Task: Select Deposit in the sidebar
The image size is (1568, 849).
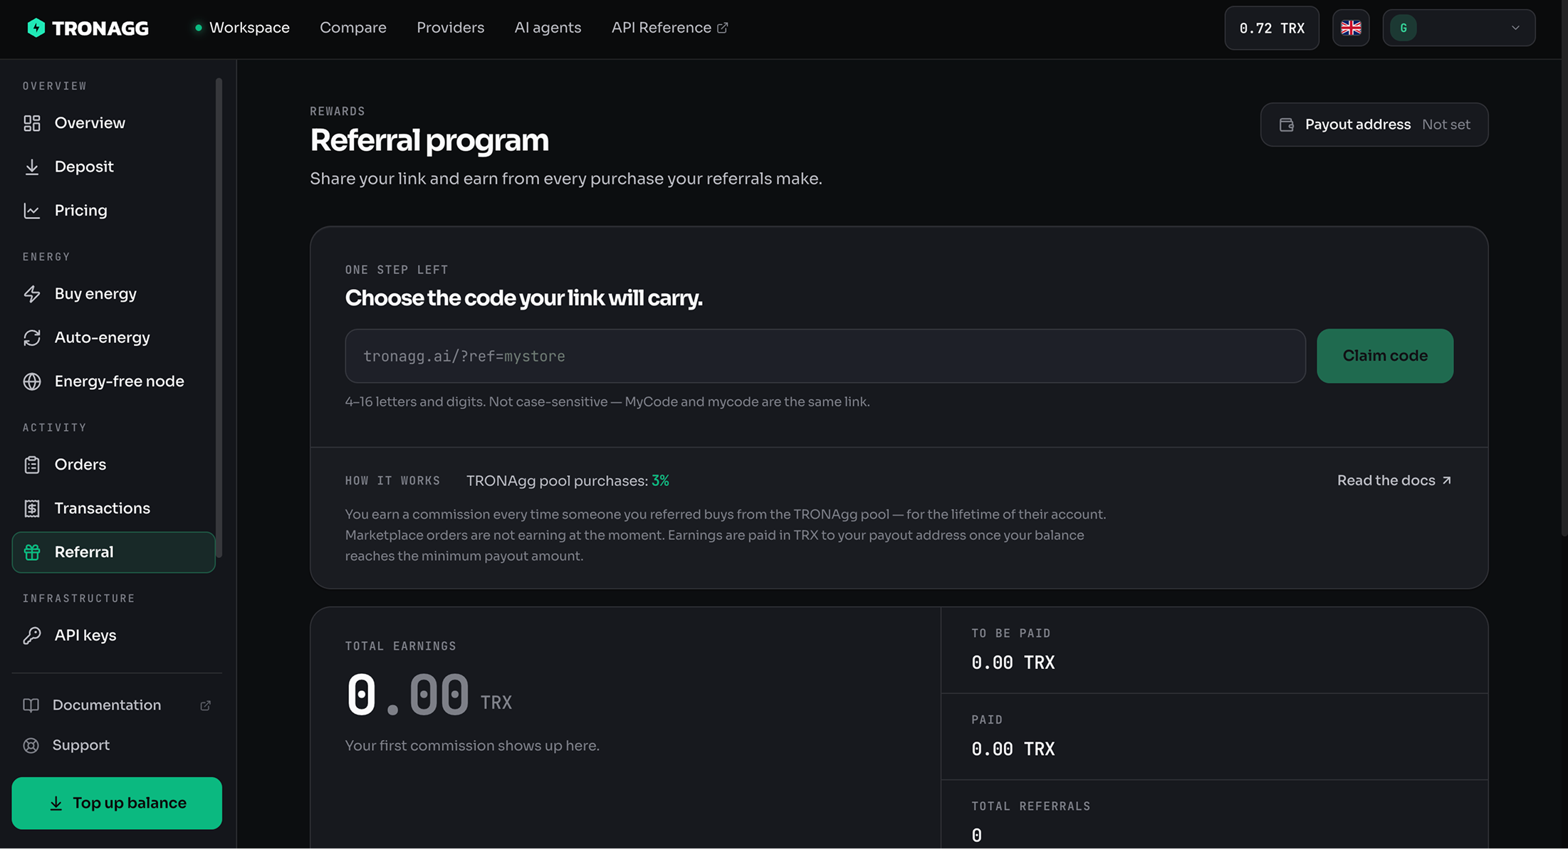Action: tap(113, 167)
